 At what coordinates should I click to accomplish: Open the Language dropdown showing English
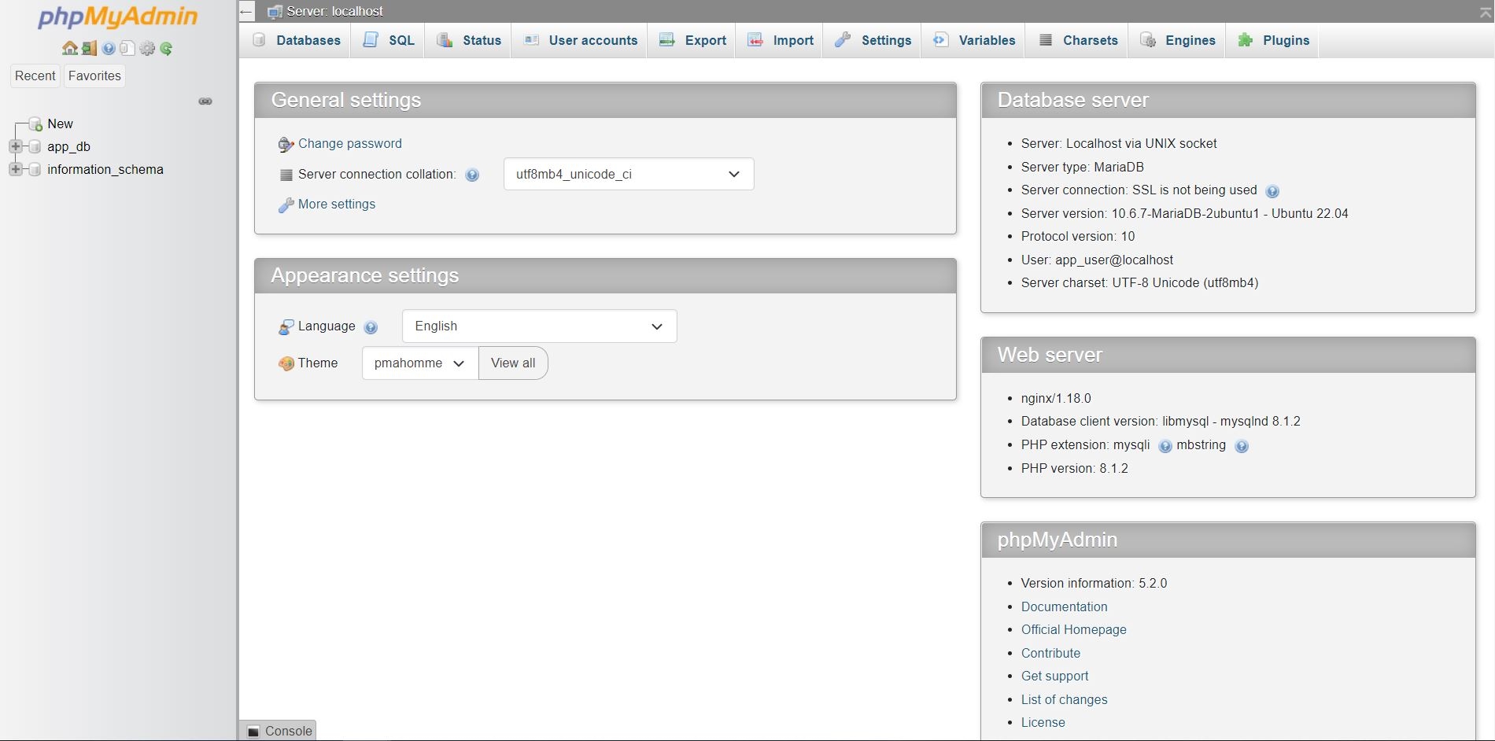pos(539,326)
